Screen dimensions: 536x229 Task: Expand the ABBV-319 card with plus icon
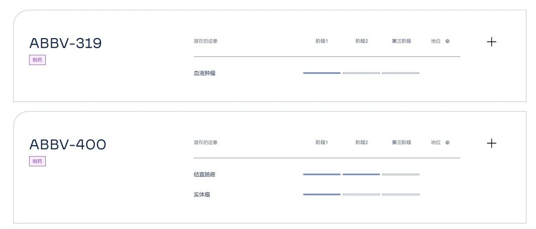tap(492, 42)
